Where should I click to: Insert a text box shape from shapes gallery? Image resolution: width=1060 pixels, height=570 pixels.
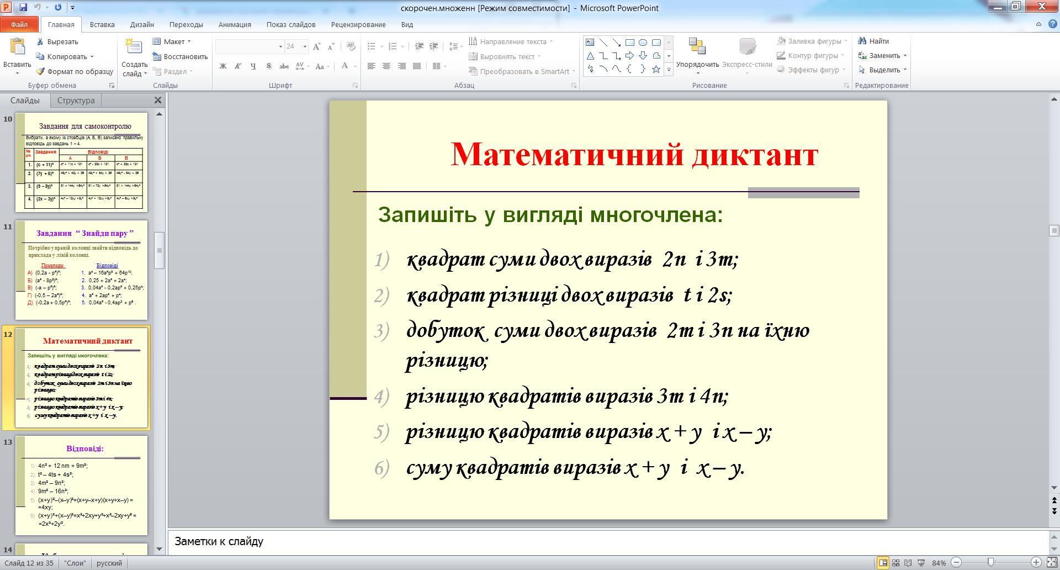[x=590, y=43]
